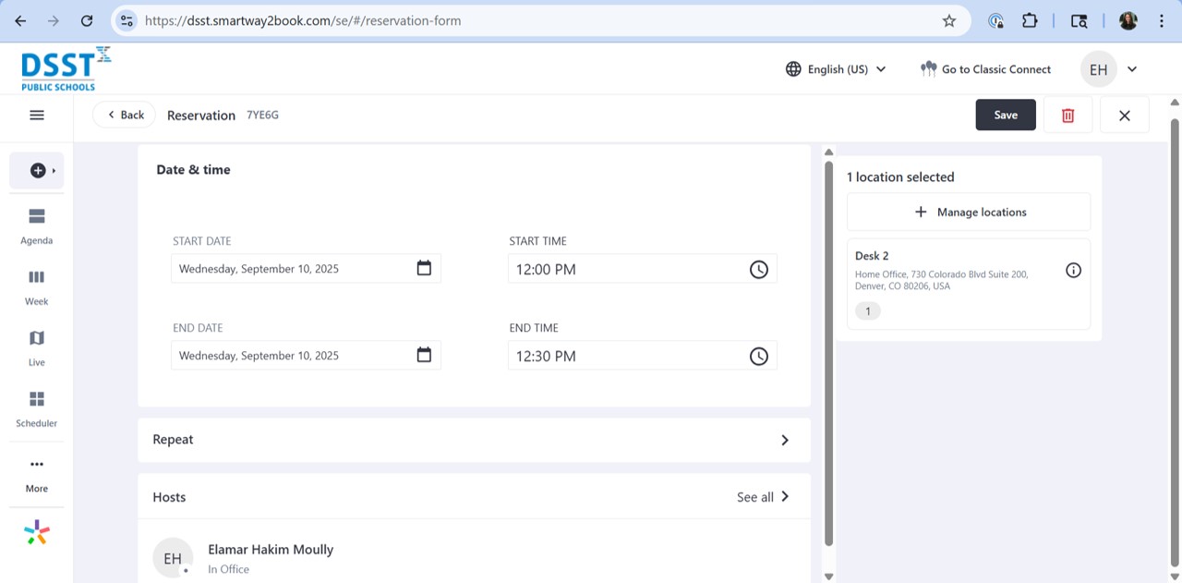The height and width of the screenshot is (583, 1182).
Task: Open English (US) language dropdown
Action: pos(836,69)
